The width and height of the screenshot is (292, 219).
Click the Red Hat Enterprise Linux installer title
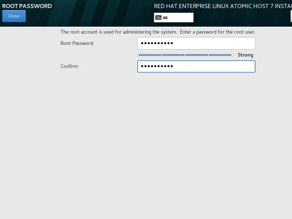223,6
